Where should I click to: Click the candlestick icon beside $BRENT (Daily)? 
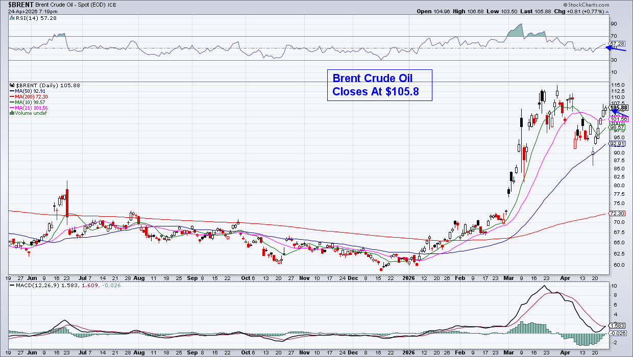coord(11,85)
